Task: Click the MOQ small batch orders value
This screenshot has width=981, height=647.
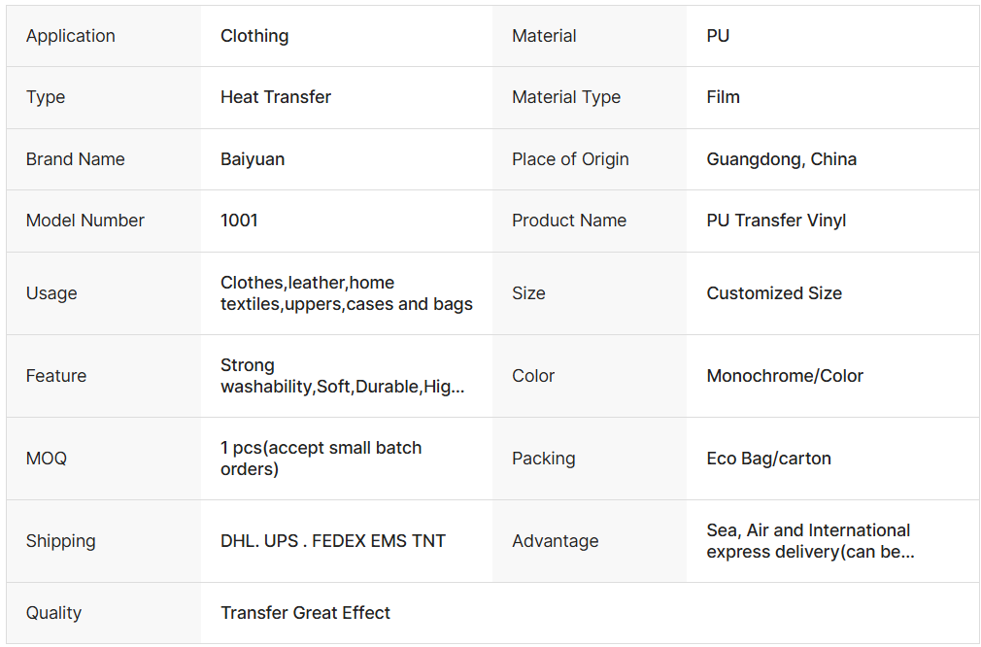Action: click(321, 459)
